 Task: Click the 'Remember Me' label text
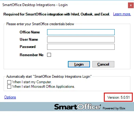[x=32, y=55]
